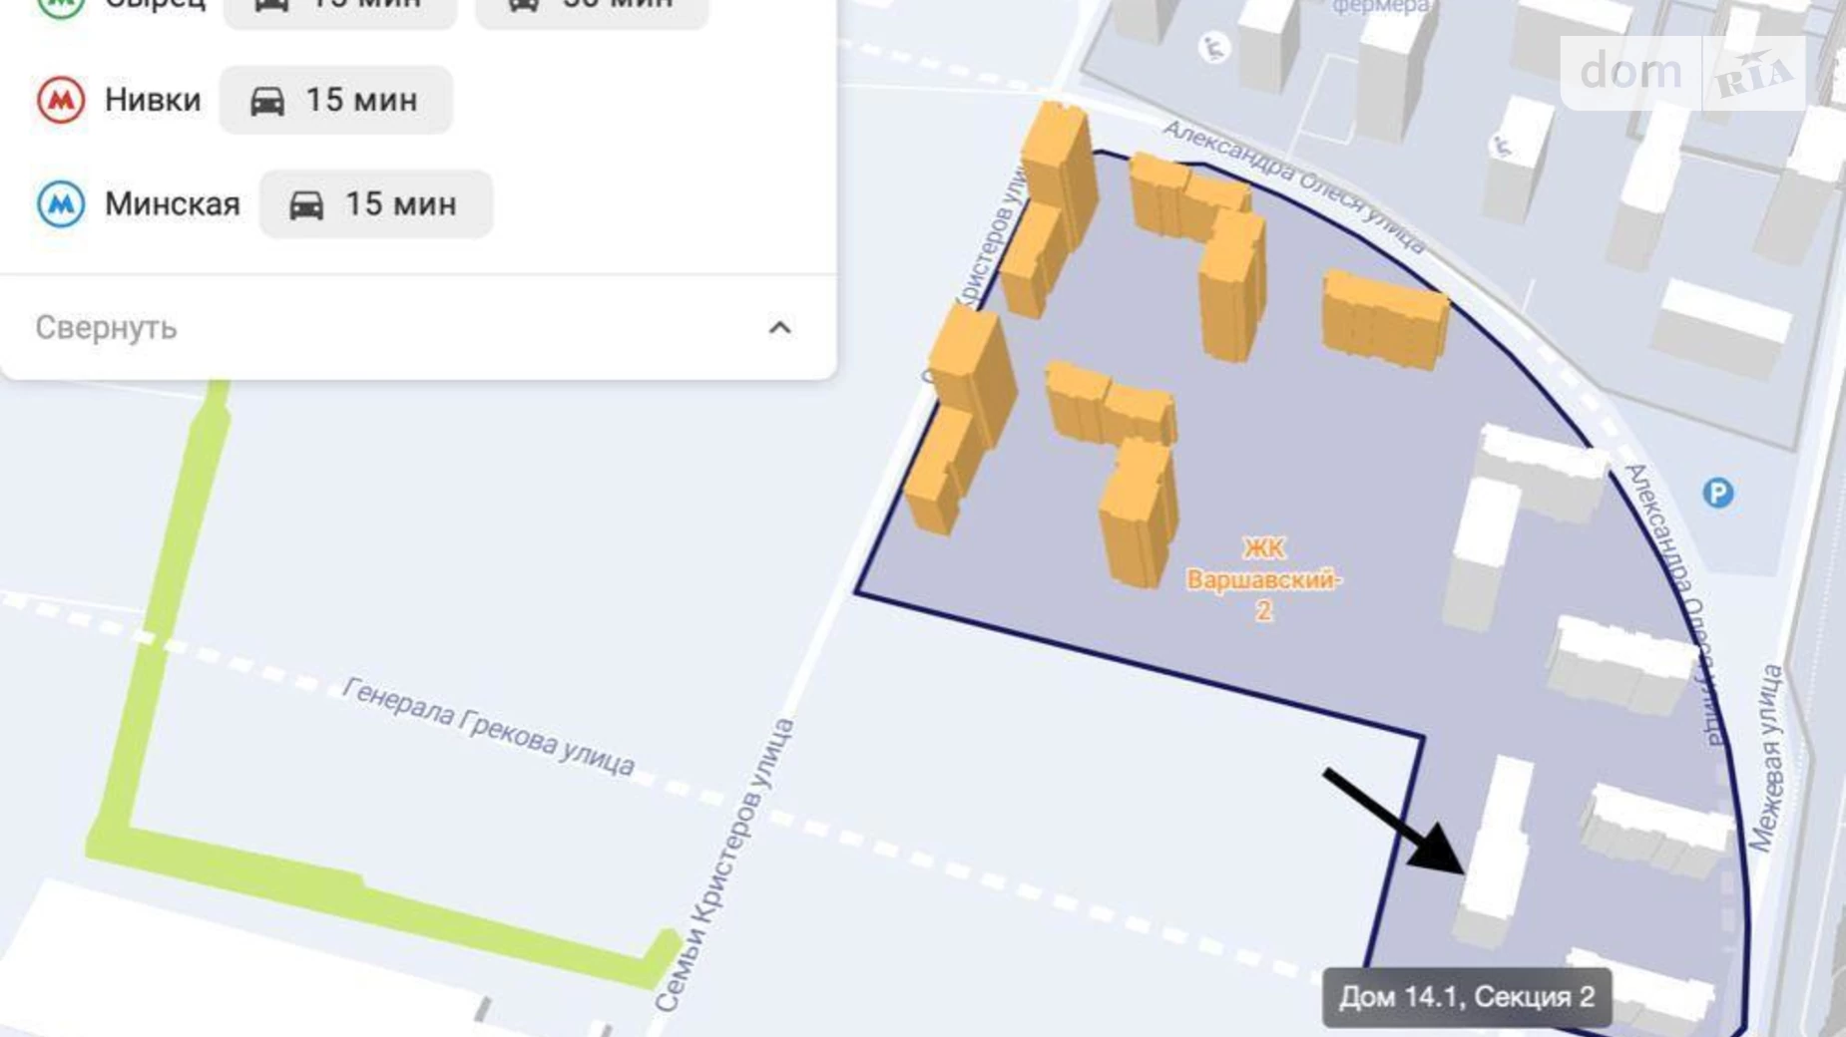Viewport: 1846px width, 1037px height.
Task: Click the Свернуть label
Action: pos(106,328)
